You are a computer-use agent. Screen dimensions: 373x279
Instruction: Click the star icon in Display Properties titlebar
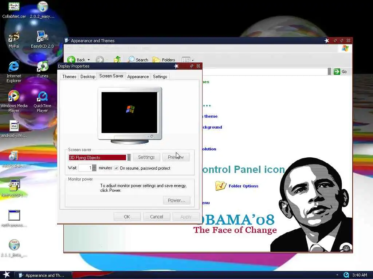click(176, 66)
